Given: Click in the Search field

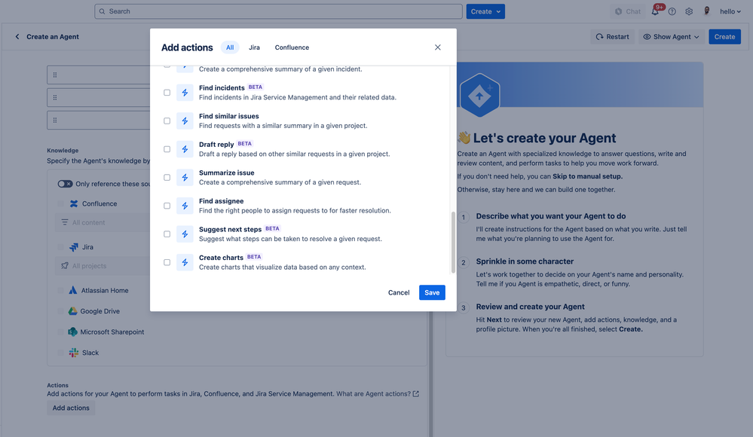Looking at the screenshot, I should pyautogui.click(x=279, y=11).
